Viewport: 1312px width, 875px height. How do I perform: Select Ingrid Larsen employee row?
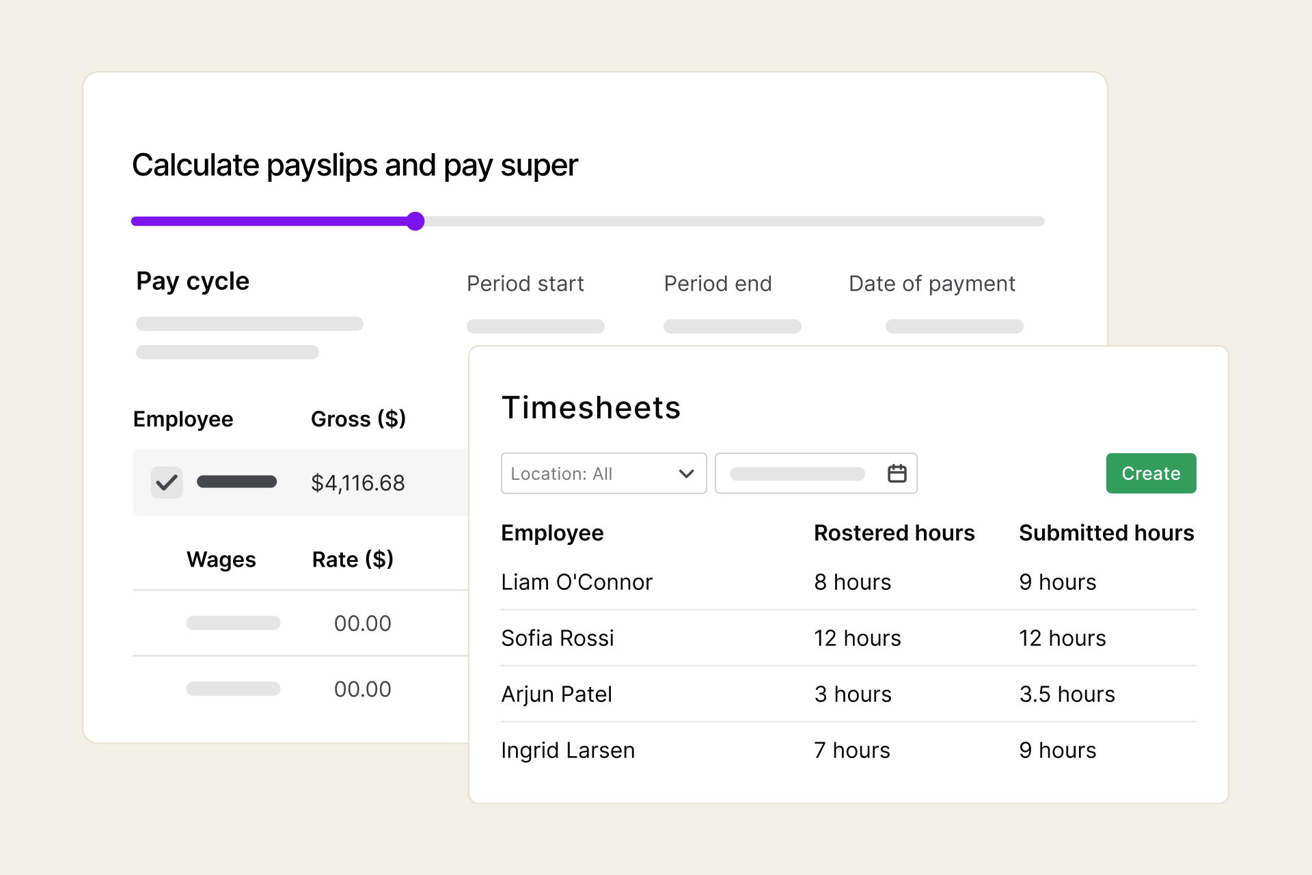(848, 750)
